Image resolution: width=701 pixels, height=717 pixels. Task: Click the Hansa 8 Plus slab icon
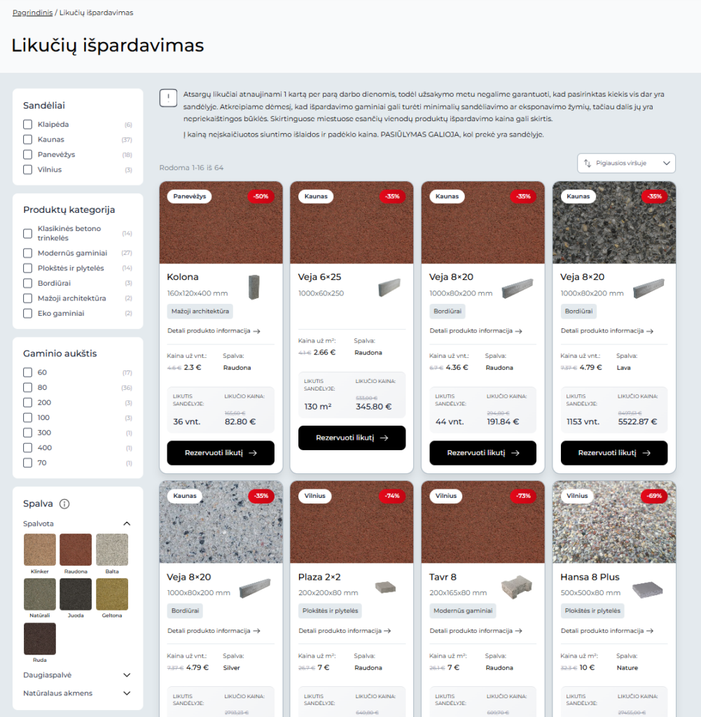pyautogui.click(x=648, y=590)
